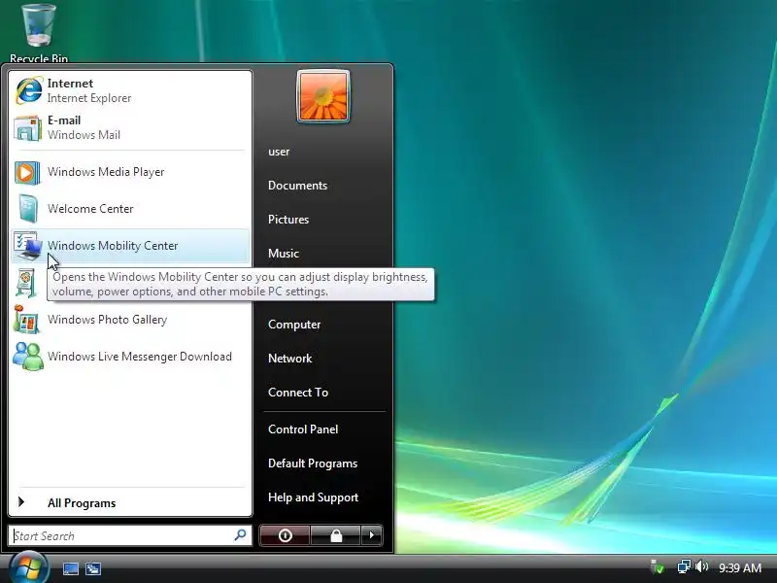Open Help and Support
Screen dimensions: 777x583
coord(313,497)
